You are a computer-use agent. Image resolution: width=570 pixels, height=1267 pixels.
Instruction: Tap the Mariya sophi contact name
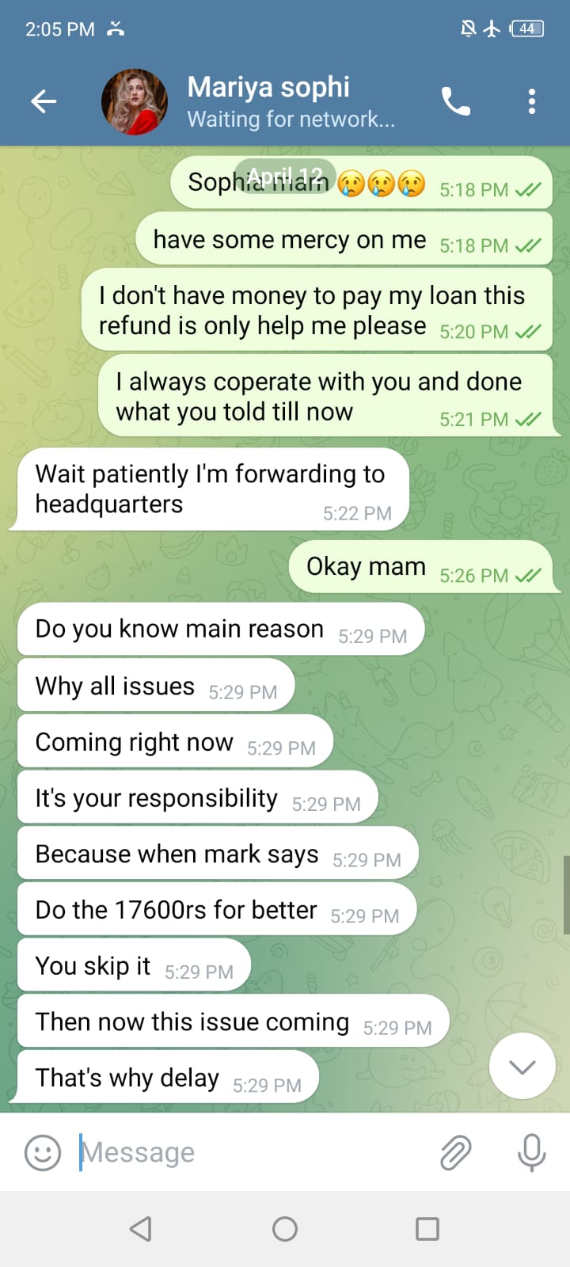[268, 87]
